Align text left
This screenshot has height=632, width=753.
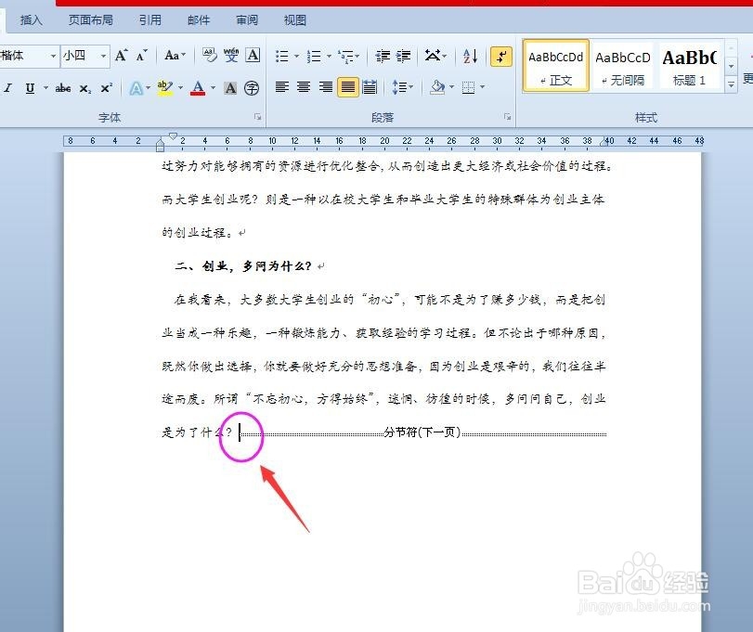[282, 87]
